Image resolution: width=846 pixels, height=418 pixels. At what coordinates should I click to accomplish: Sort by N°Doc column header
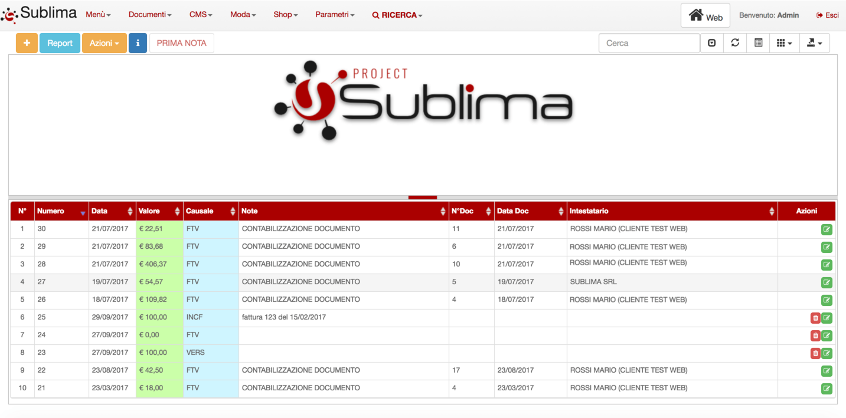click(472, 211)
